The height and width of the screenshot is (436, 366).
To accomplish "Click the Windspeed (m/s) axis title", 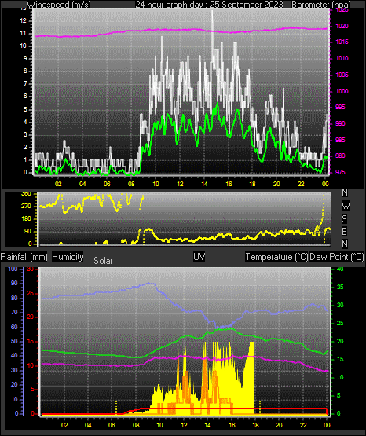I will pyautogui.click(x=59, y=4).
